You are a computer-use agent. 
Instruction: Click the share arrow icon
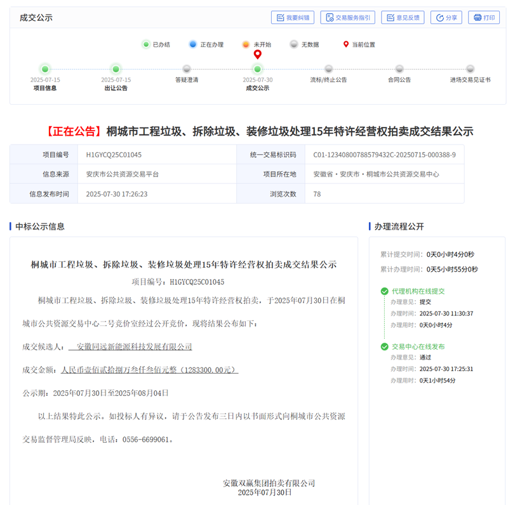pyautogui.click(x=439, y=18)
